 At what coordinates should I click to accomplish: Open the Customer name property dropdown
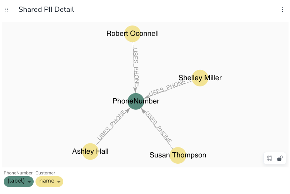click(x=50, y=181)
